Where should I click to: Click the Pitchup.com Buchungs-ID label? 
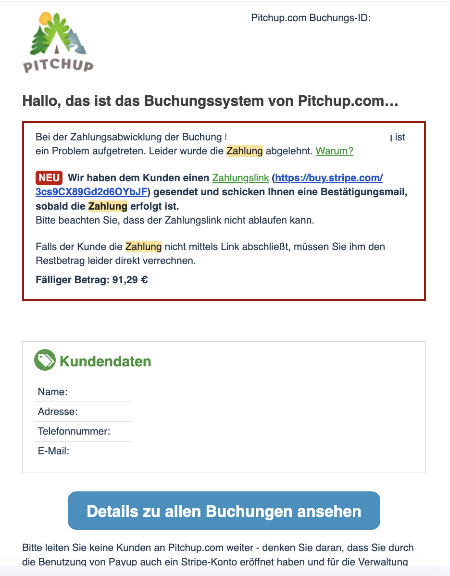point(311,18)
